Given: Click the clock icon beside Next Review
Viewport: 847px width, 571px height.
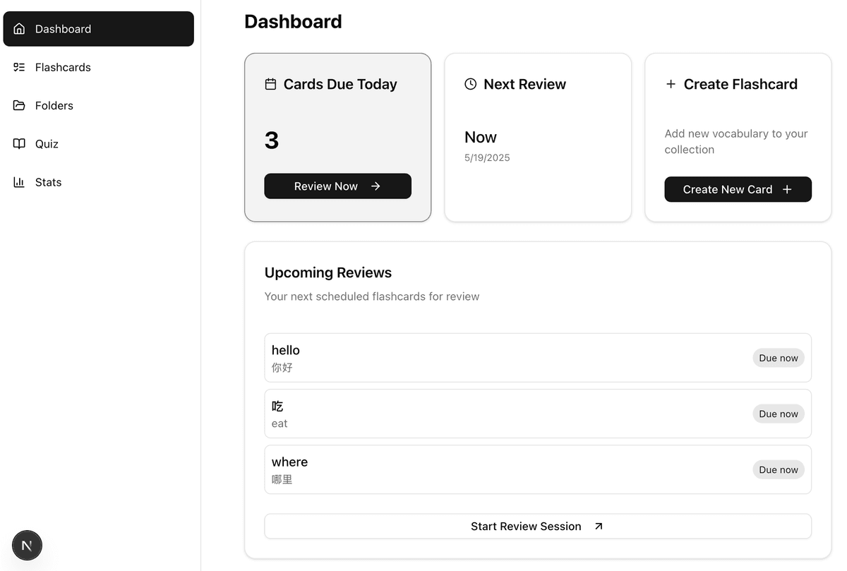Looking at the screenshot, I should [471, 84].
